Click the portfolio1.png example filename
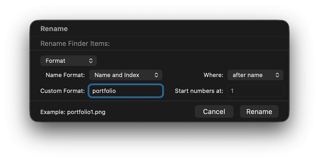Viewport: 319px width, 161px height. point(86,112)
